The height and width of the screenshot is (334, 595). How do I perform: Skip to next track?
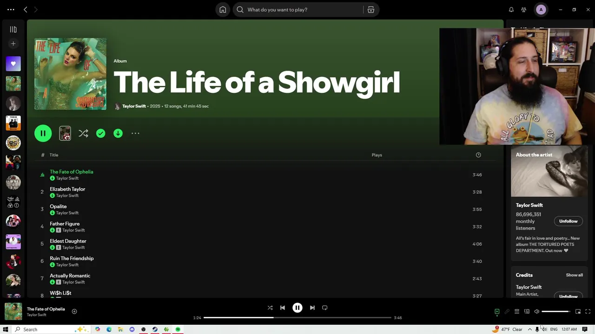pyautogui.click(x=312, y=308)
